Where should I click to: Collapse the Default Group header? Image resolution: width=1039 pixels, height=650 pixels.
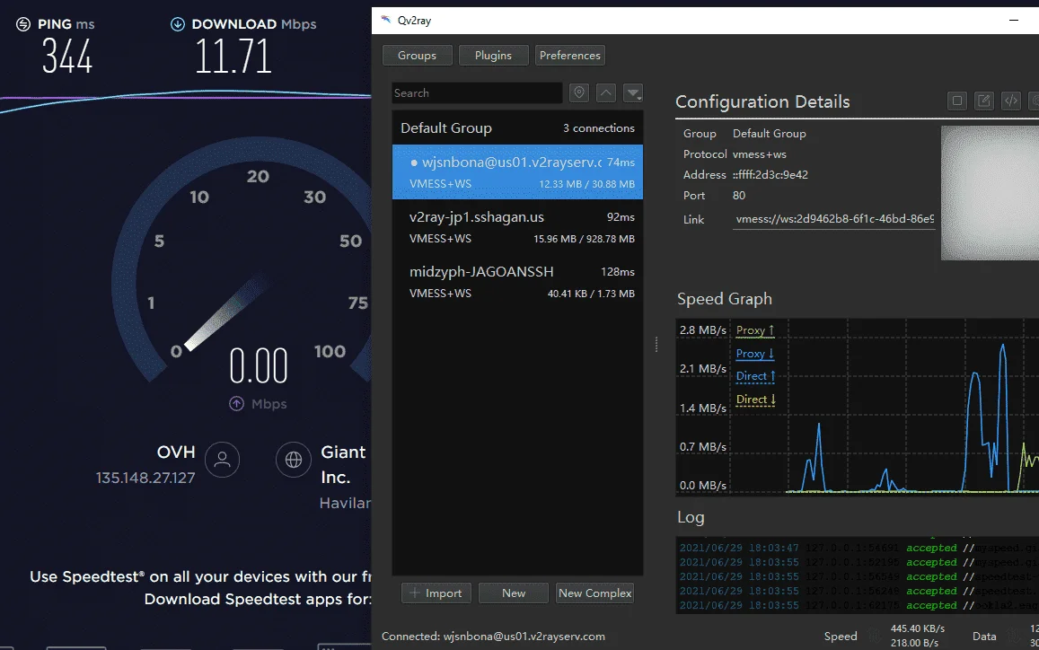[x=517, y=127]
